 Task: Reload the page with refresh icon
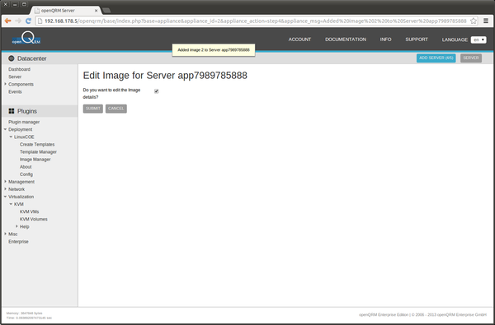(28, 21)
